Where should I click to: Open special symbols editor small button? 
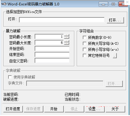(x=115, y=56)
